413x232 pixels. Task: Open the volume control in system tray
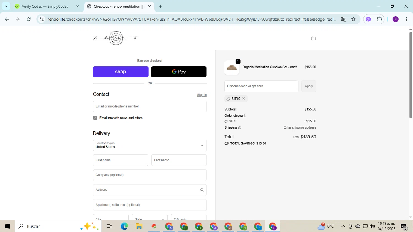[372, 226]
